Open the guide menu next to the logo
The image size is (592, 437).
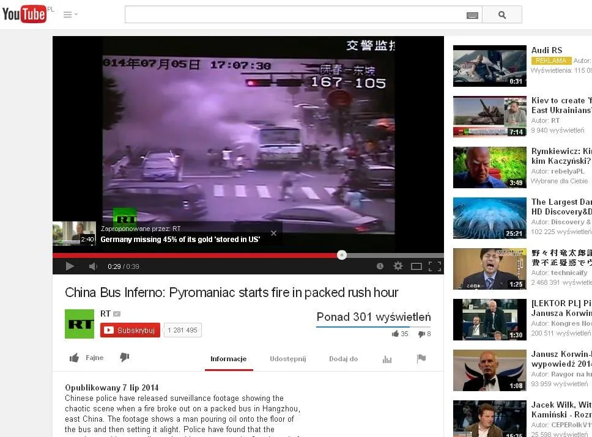tap(70, 15)
